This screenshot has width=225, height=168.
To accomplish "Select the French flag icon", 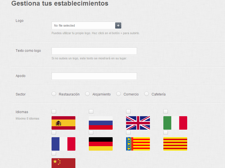I will pos(63,144).
